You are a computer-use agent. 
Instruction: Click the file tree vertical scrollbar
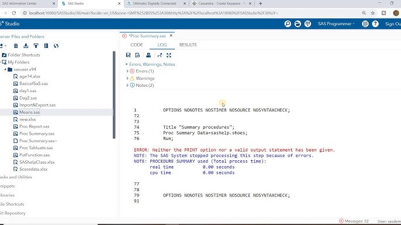tap(114, 95)
